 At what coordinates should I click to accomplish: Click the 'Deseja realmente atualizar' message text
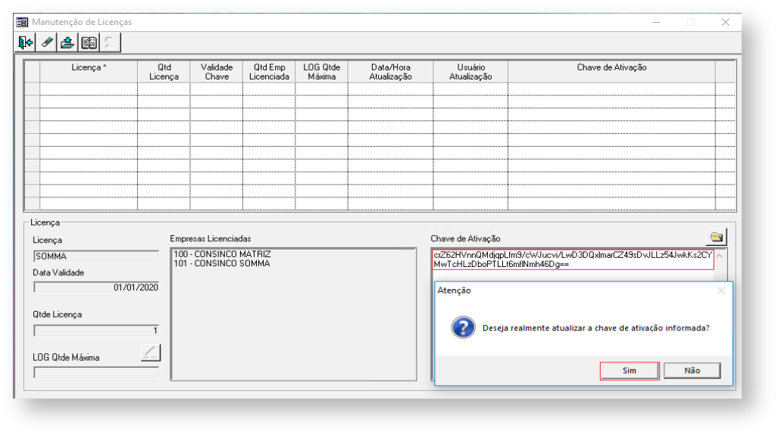click(596, 328)
